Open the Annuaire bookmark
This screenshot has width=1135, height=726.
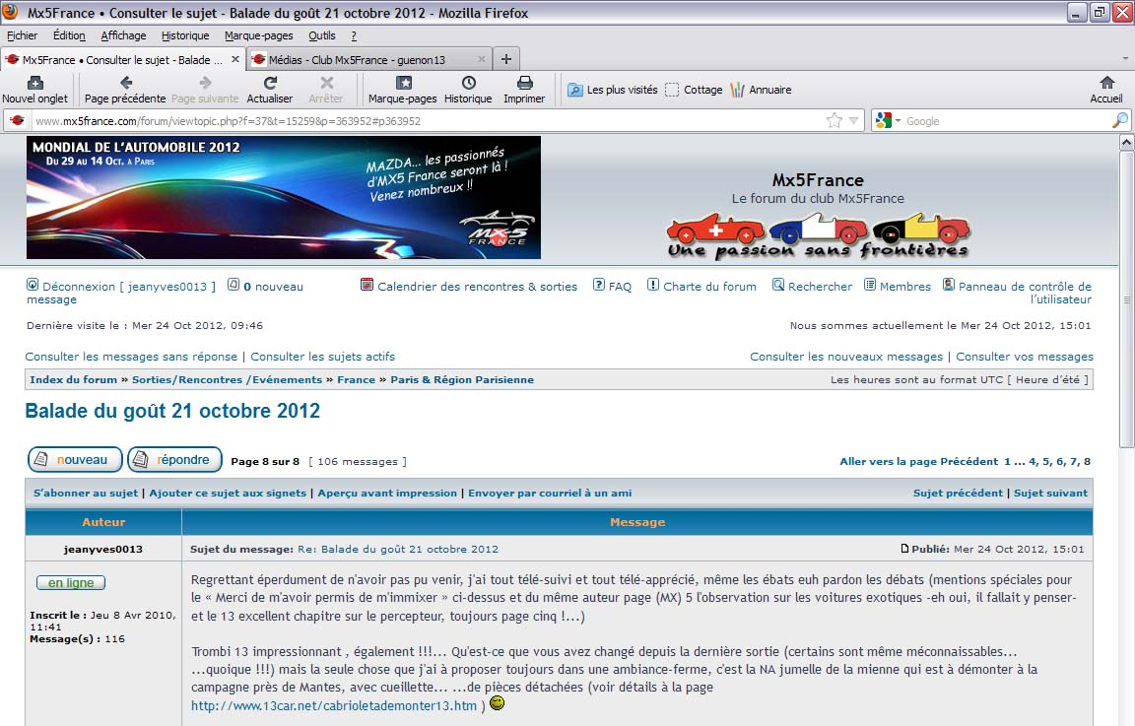[x=761, y=90]
